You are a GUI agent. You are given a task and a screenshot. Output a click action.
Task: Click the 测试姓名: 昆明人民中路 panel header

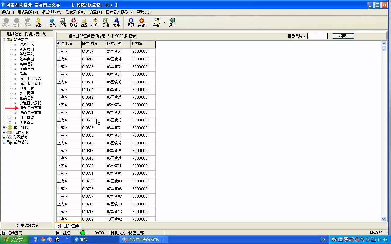click(x=27, y=34)
